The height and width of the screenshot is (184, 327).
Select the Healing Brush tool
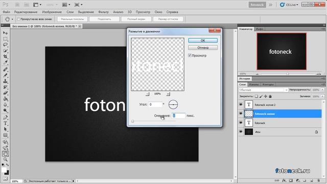[5, 70]
